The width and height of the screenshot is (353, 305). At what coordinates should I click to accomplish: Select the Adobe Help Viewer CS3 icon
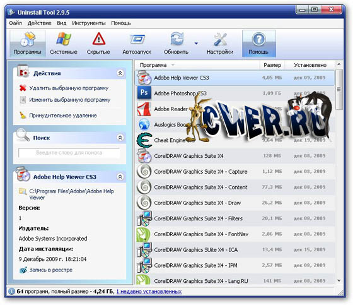tap(144, 78)
